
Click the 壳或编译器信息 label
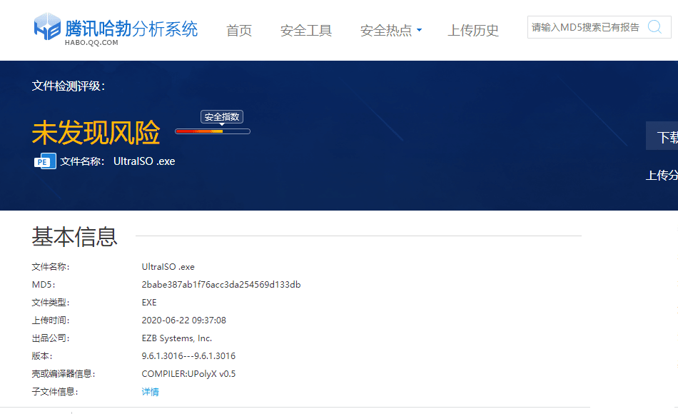pos(63,374)
